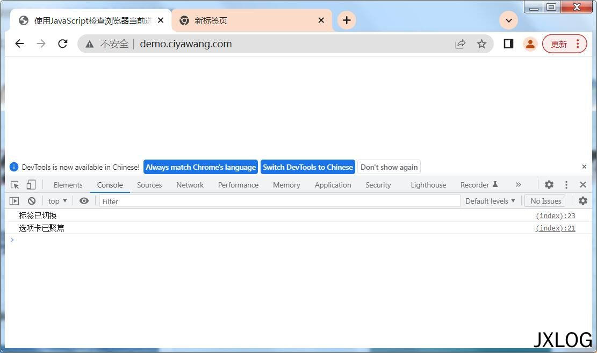This screenshot has width=597, height=353.
Task: Show the console sidebar icon
Action: (x=14, y=201)
